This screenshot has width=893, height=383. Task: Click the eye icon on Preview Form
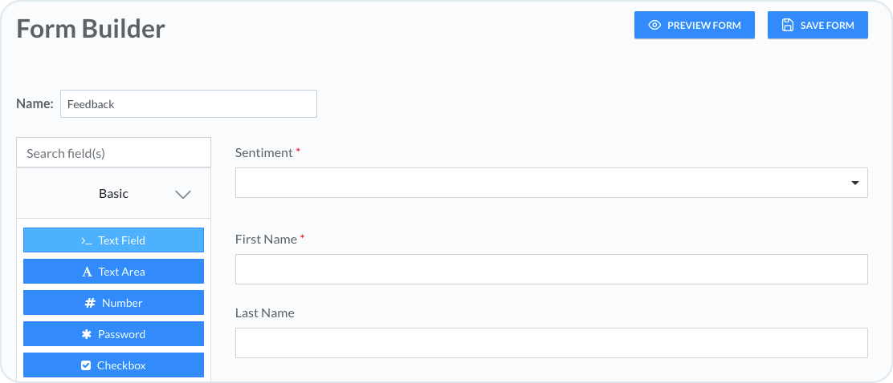[x=654, y=25]
